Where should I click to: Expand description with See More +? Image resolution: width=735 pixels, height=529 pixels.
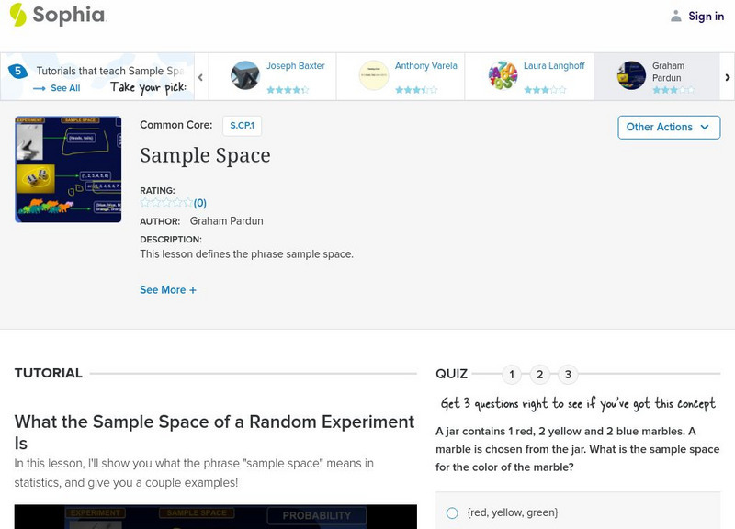[168, 290]
